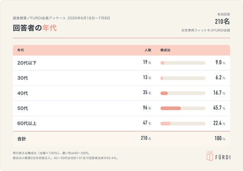Click the 60代以上 composition bar
243x171 pixels.
(x=183, y=123)
